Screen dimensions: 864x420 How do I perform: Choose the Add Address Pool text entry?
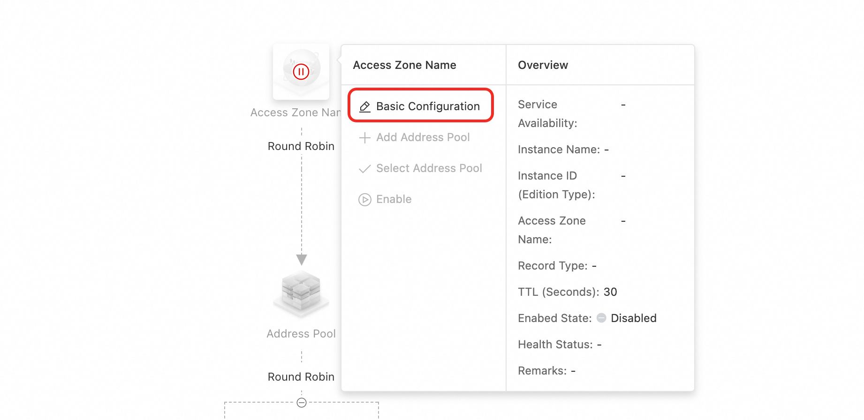click(x=423, y=137)
